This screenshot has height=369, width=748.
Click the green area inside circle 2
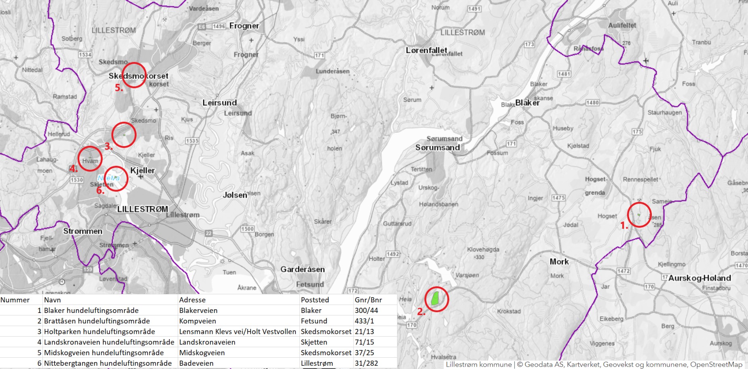click(435, 298)
